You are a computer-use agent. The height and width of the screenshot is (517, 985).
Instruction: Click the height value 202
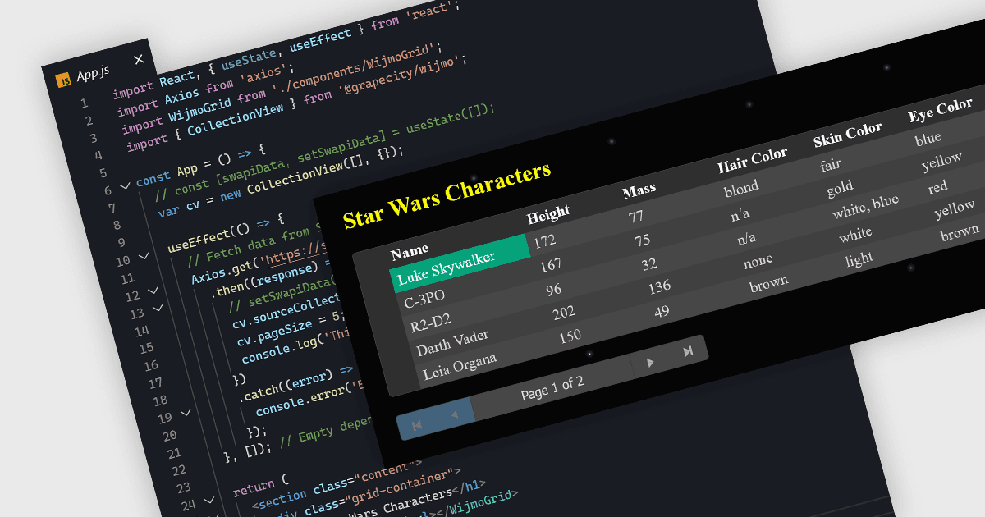click(564, 313)
